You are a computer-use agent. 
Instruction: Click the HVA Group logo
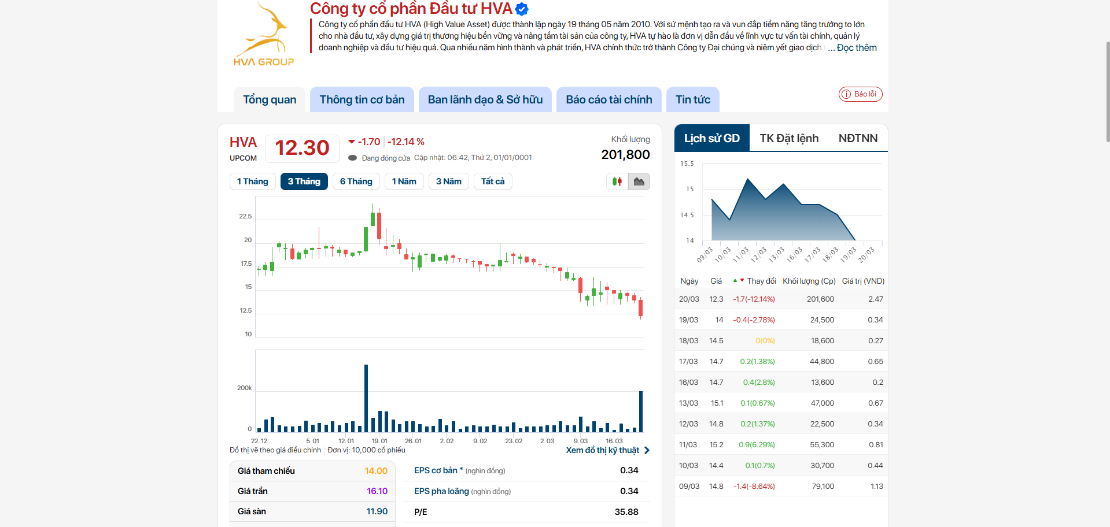(x=264, y=35)
